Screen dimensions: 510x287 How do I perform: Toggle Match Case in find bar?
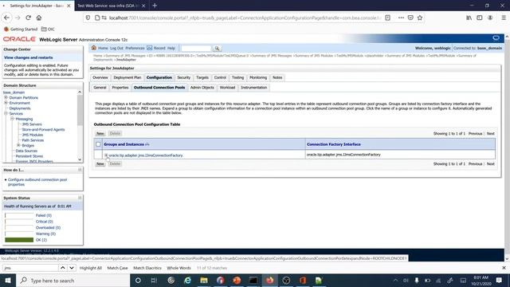pos(117,268)
